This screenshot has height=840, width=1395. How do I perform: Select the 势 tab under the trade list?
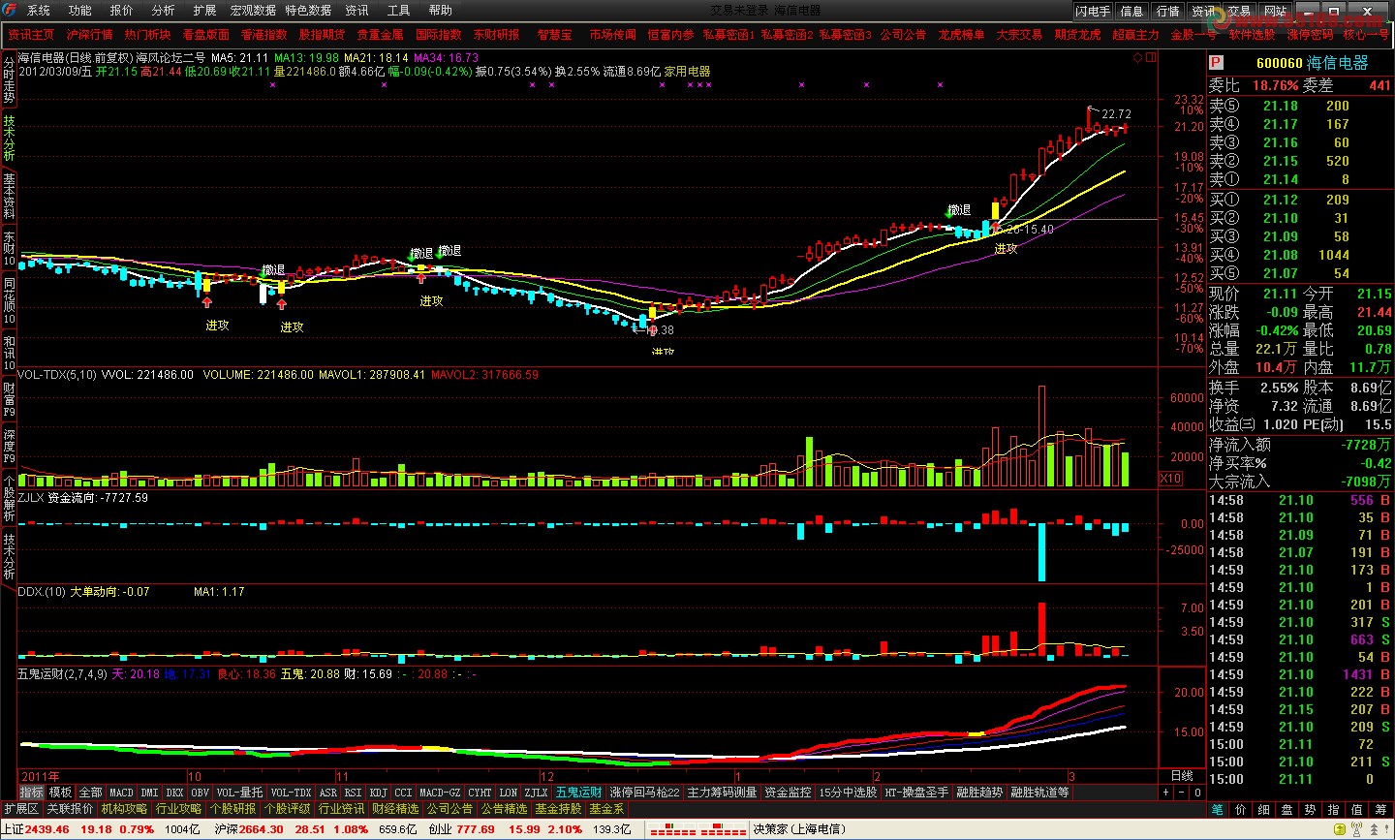pos(1310,809)
